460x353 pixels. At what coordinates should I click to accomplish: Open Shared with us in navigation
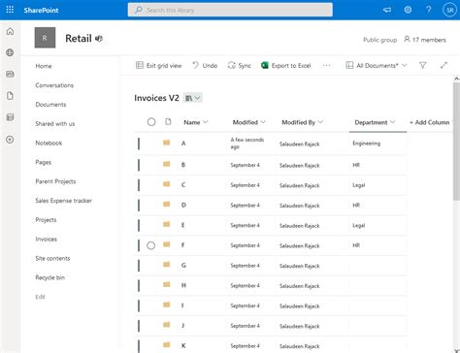point(55,124)
